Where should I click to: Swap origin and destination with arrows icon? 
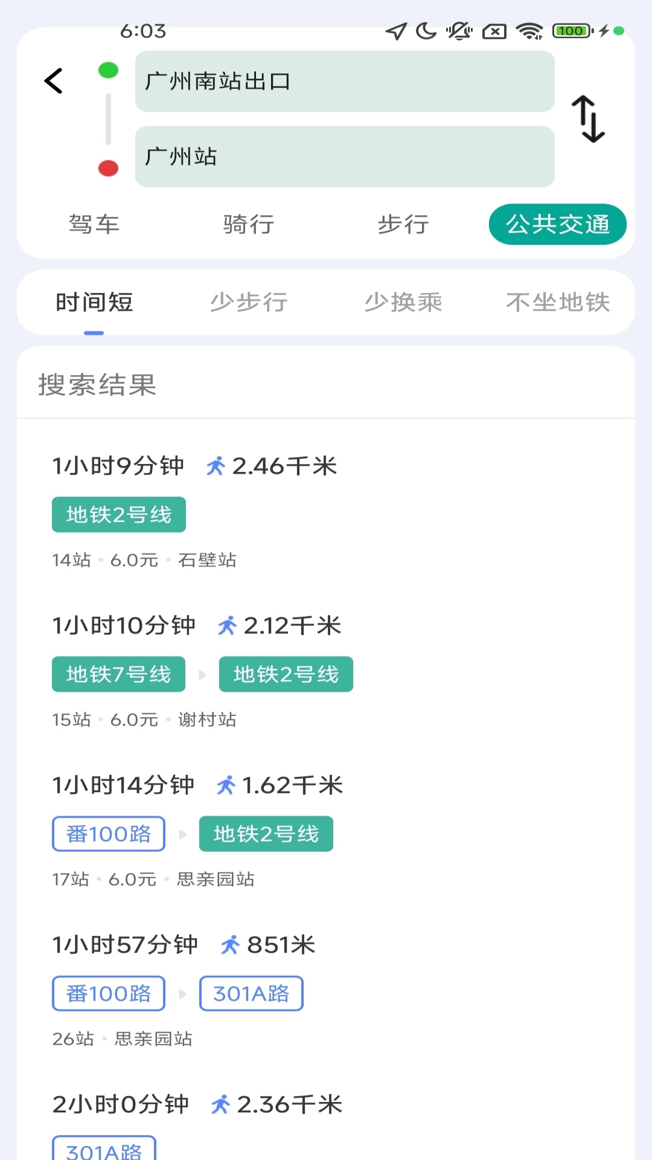(588, 119)
